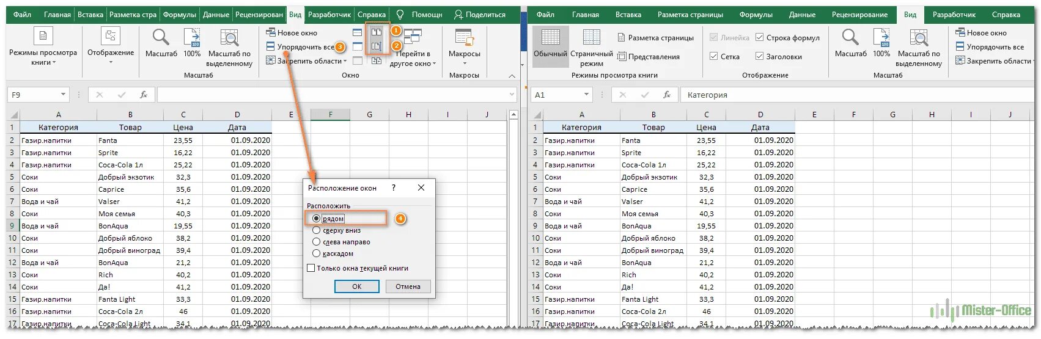Select the сверху вниз radio option
Screen dimensions: 1041x339
tap(316, 230)
